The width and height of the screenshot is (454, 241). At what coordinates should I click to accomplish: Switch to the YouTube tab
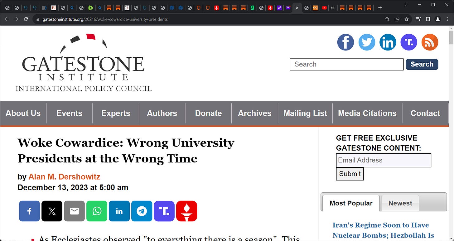click(x=324, y=8)
